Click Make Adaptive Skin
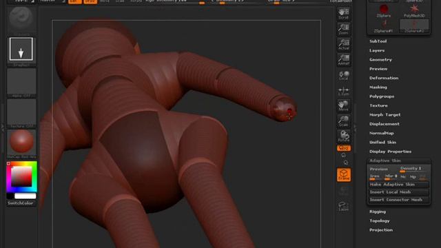 click(399, 185)
